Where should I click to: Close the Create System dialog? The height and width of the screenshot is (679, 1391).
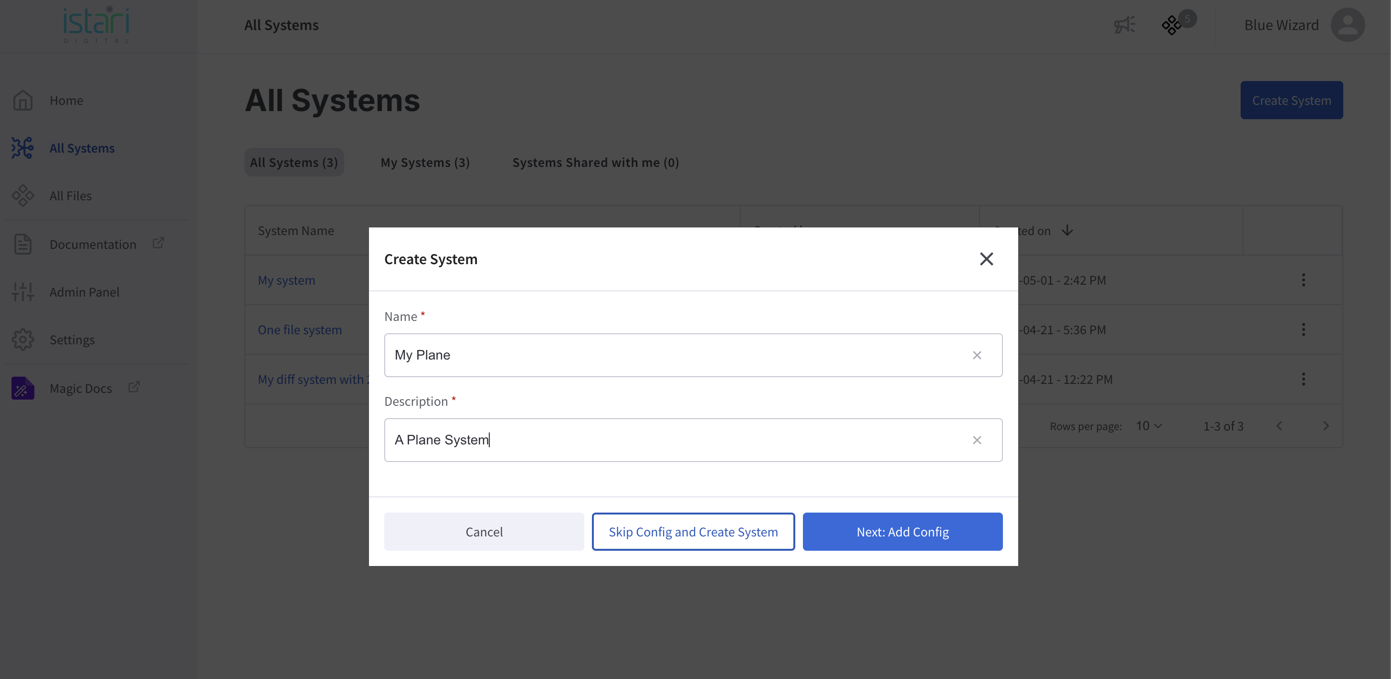pos(986,259)
